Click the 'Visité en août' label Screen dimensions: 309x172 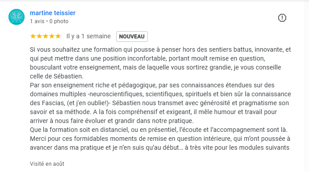point(47,164)
